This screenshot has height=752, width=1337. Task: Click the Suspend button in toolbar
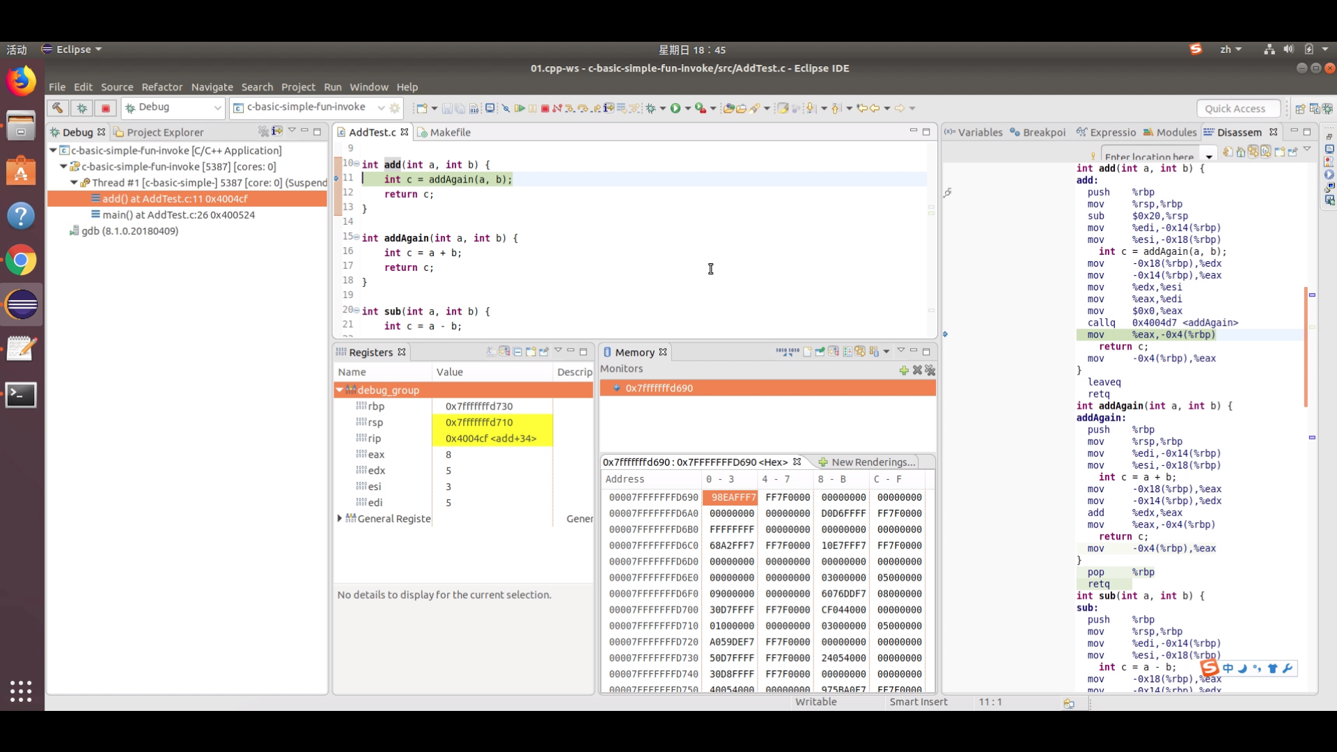533,108
